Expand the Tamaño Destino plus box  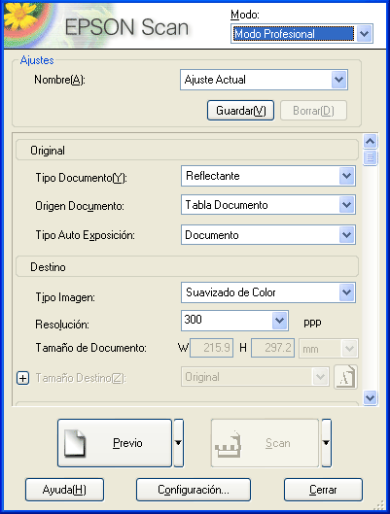[x=23, y=378]
